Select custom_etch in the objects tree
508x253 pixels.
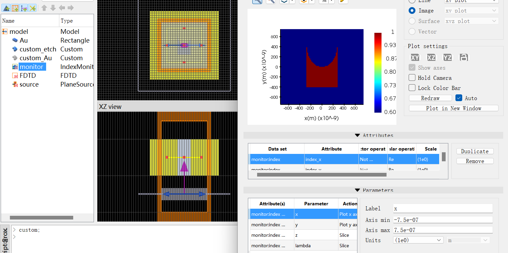(x=38, y=49)
